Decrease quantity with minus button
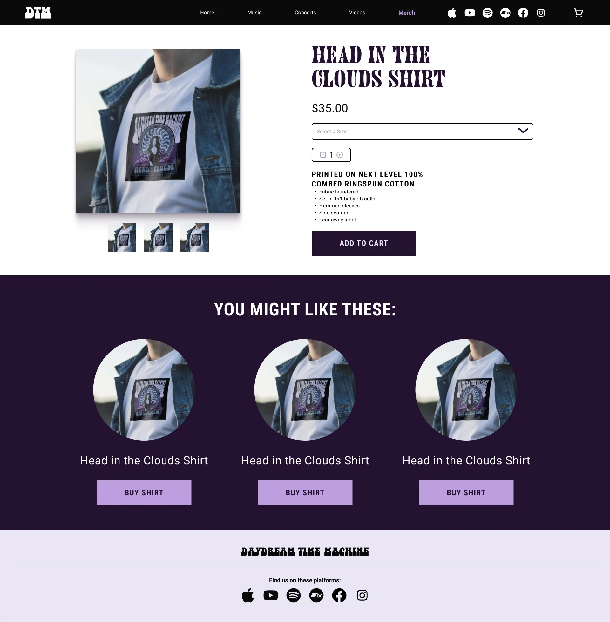Viewport: 610px width, 622px height. [x=323, y=155]
